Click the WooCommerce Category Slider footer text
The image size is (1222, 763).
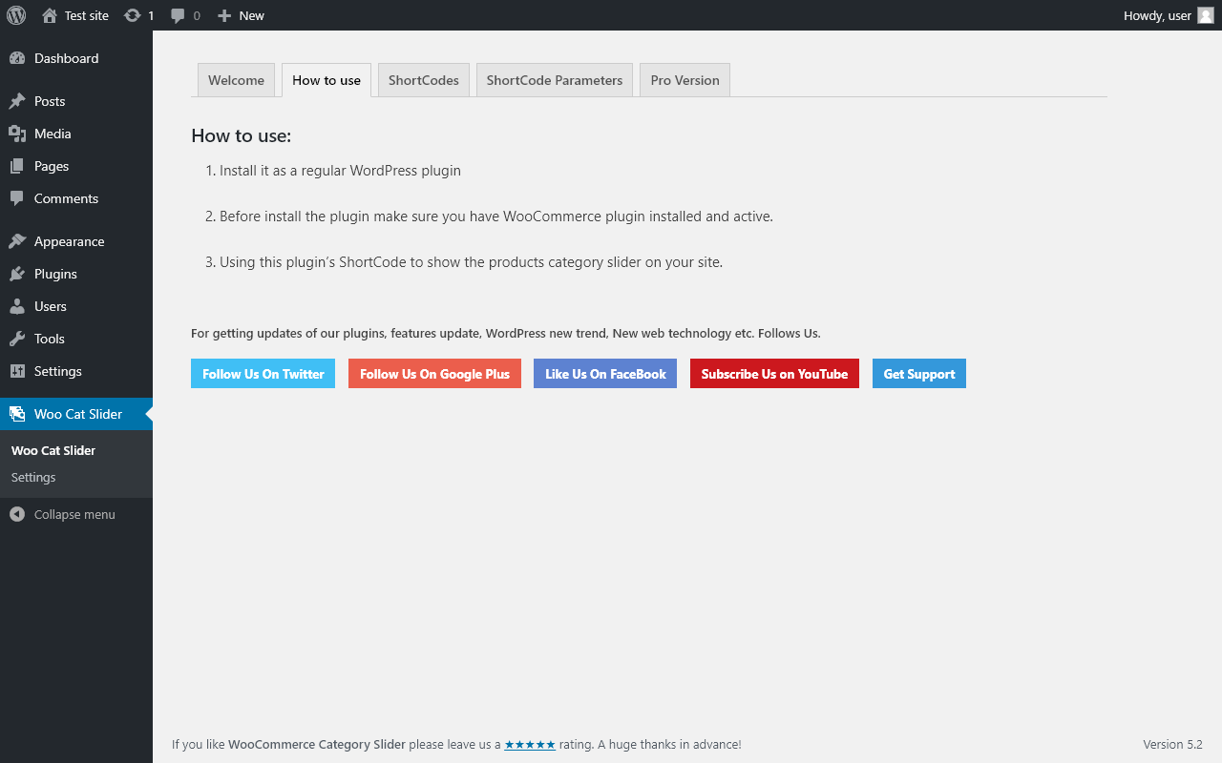click(317, 744)
